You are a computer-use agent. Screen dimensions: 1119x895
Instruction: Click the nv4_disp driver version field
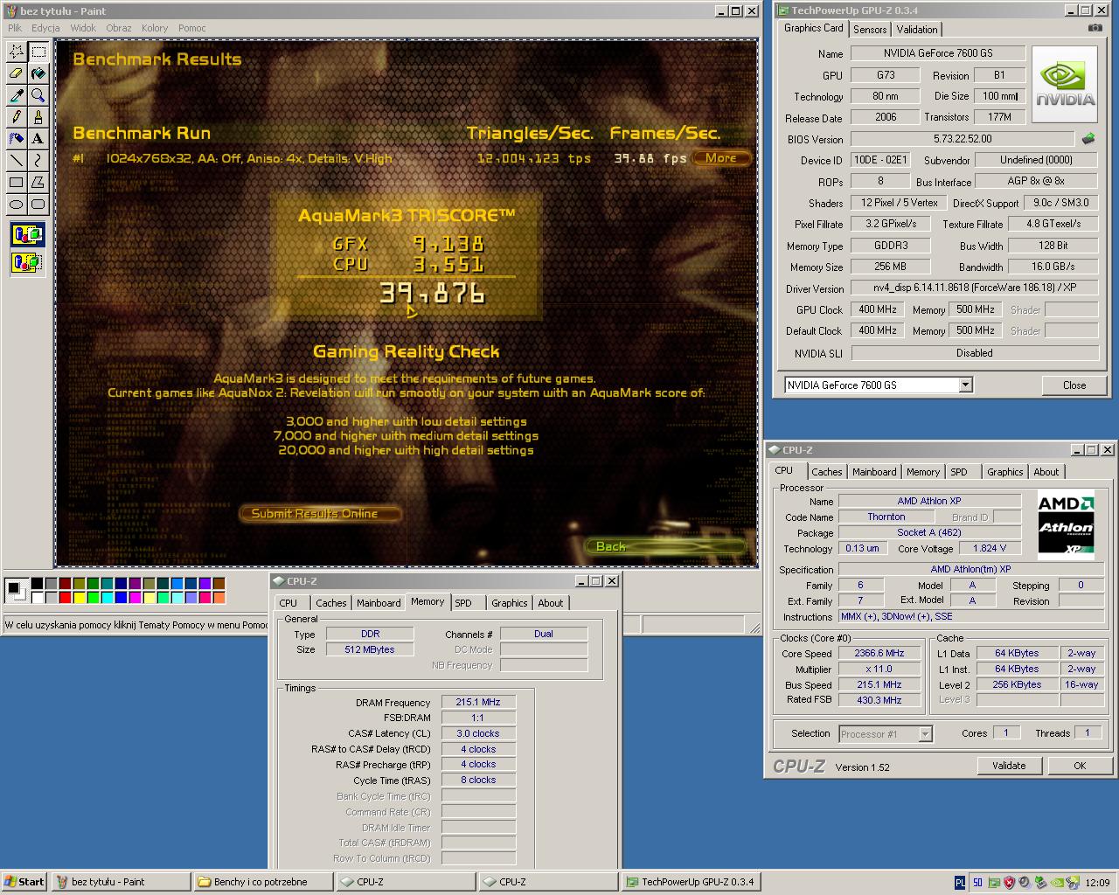pos(974,287)
